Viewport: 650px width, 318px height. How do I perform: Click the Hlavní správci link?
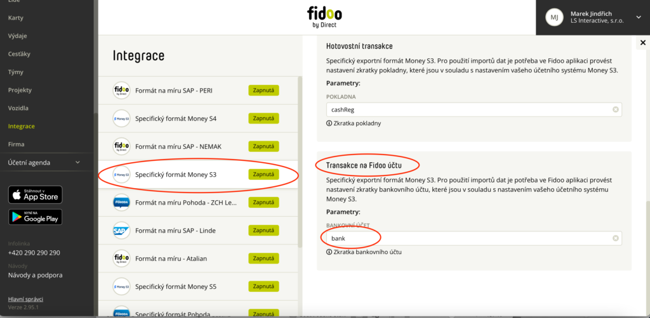pos(25,299)
